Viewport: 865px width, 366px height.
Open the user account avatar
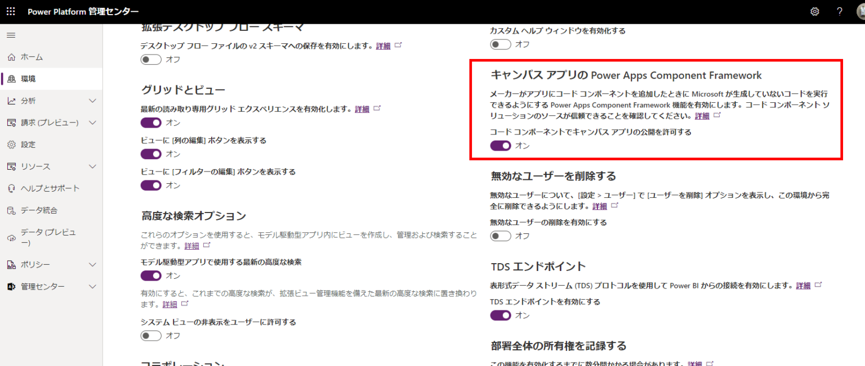click(x=860, y=11)
